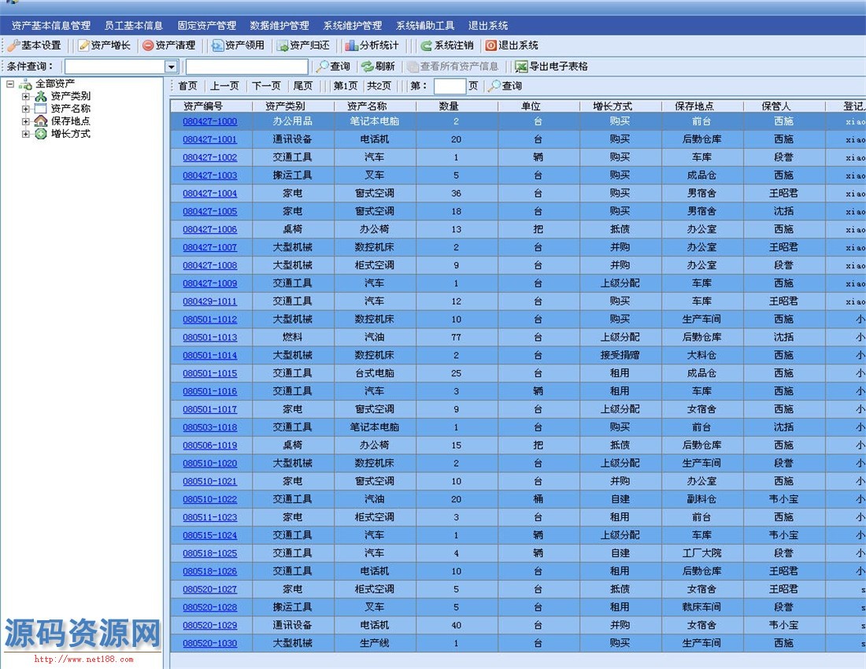Expand the 增长方式 tree node
866x669 pixels.
pyautogui.click(x=25, y=134)
